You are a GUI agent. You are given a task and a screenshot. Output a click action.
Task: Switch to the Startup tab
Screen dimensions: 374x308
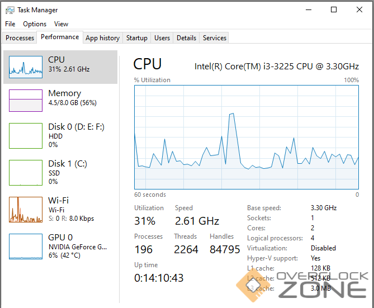[x=137, y=38]
